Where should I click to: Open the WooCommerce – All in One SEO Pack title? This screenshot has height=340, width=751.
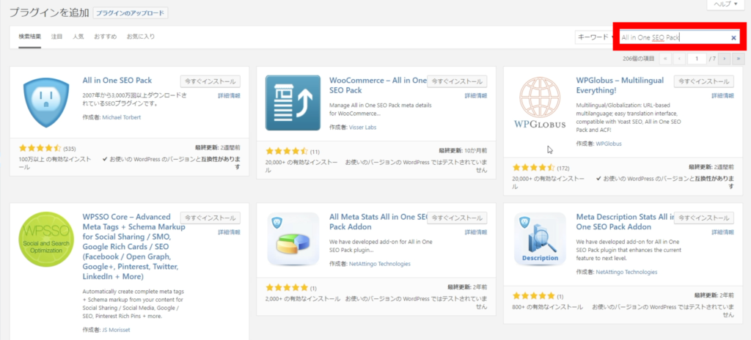coord(378,85)
